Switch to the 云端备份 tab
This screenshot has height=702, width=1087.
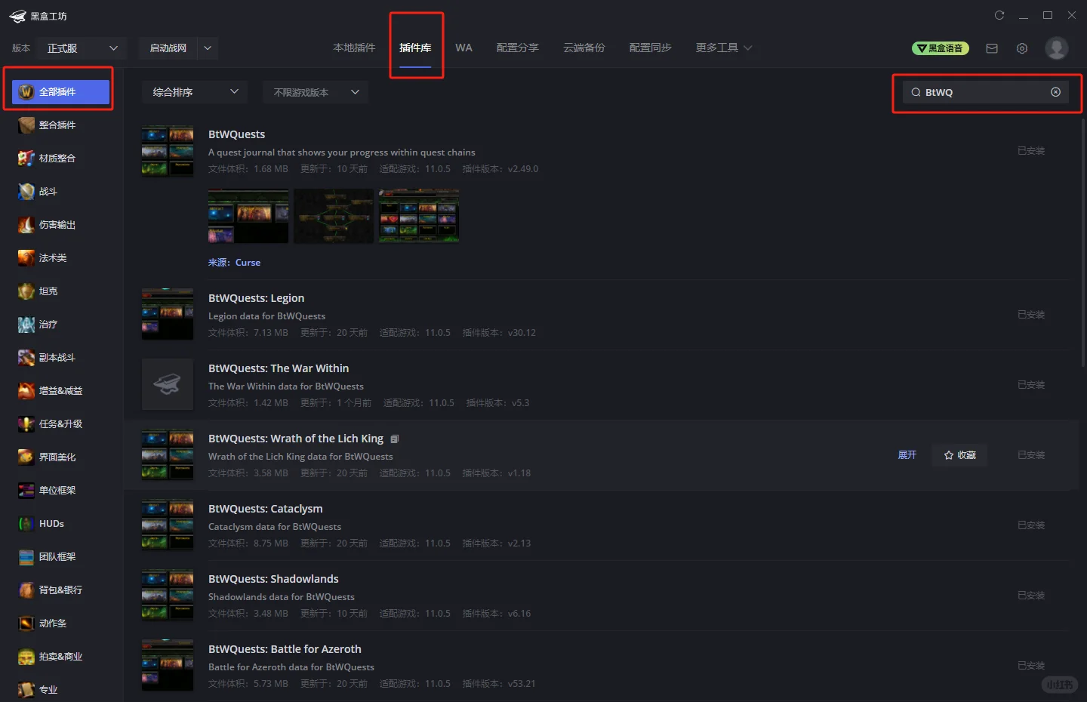click(584, 48)
